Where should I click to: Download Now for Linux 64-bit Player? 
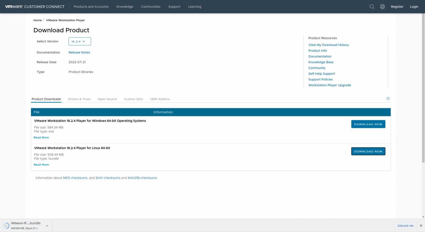coord(368,151)
